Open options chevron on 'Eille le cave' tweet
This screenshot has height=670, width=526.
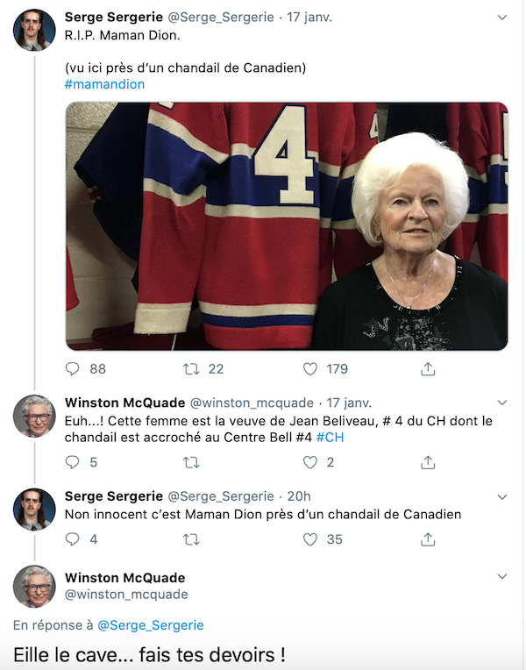tap(502, 576)
